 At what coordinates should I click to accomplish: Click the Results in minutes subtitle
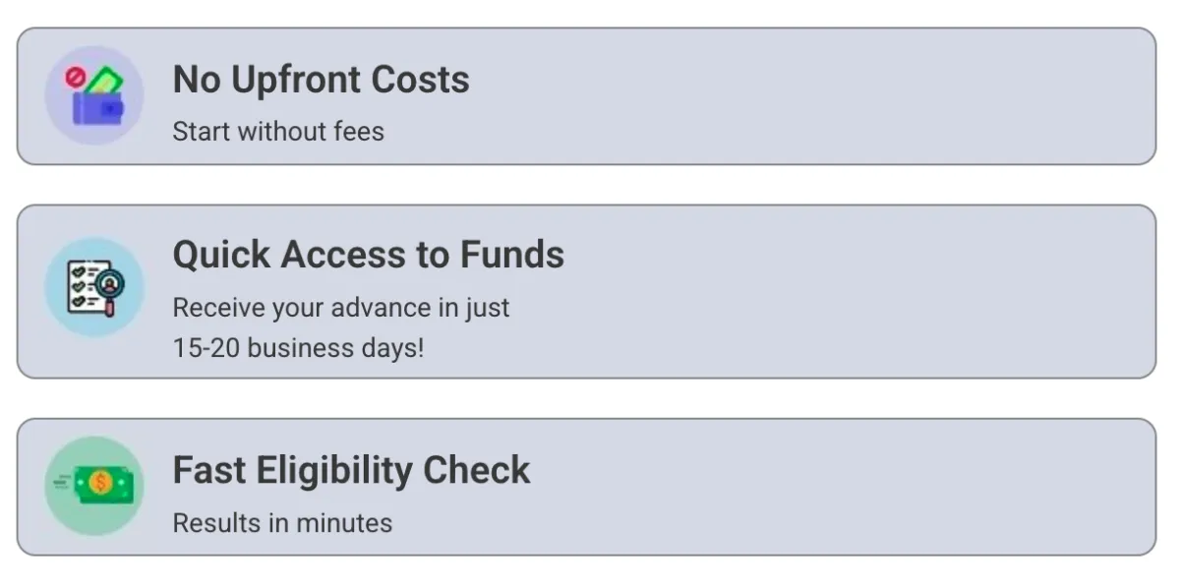282,523
